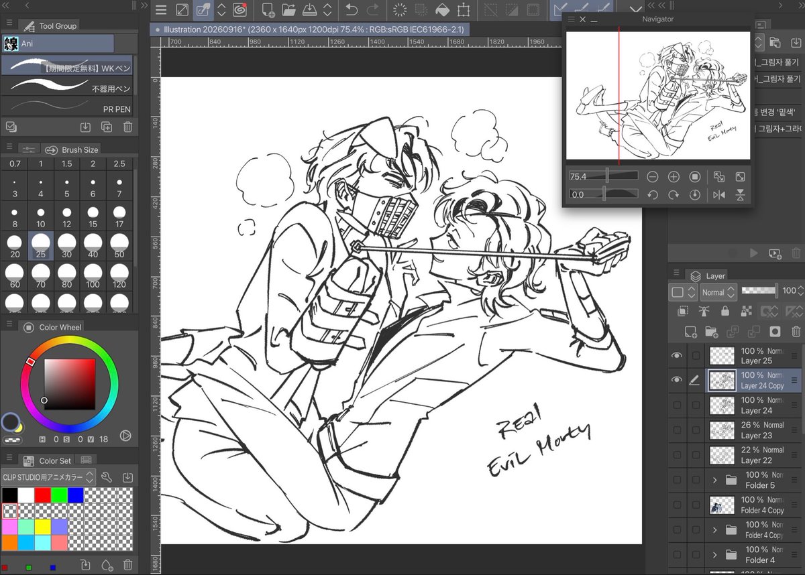Viewport: 805px width, 575px height.
Task: Open the Tool Group tab
Action: point(50,25)
